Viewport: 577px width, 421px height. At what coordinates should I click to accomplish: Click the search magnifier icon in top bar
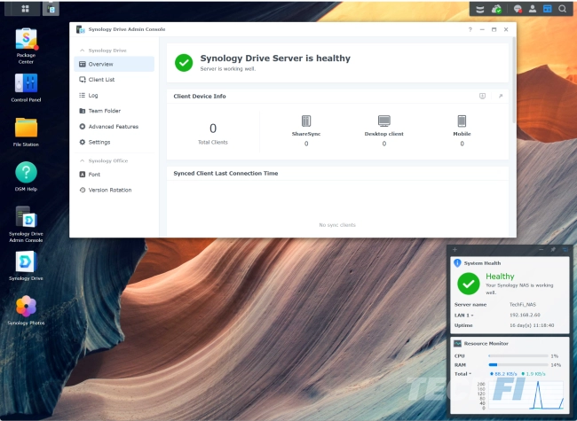[562, 9]
